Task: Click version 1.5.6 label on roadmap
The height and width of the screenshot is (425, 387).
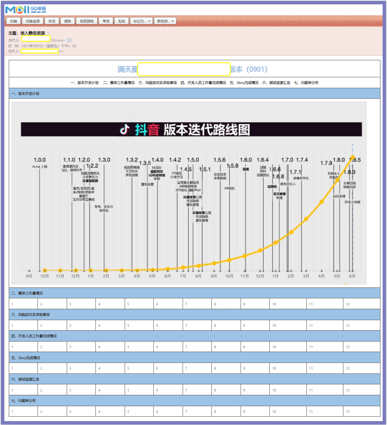Action: (219, 160)
